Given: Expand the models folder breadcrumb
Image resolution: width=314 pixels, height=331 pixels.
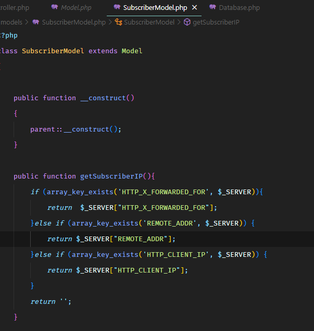Looking at the screenshot, I should coord(11,22).
